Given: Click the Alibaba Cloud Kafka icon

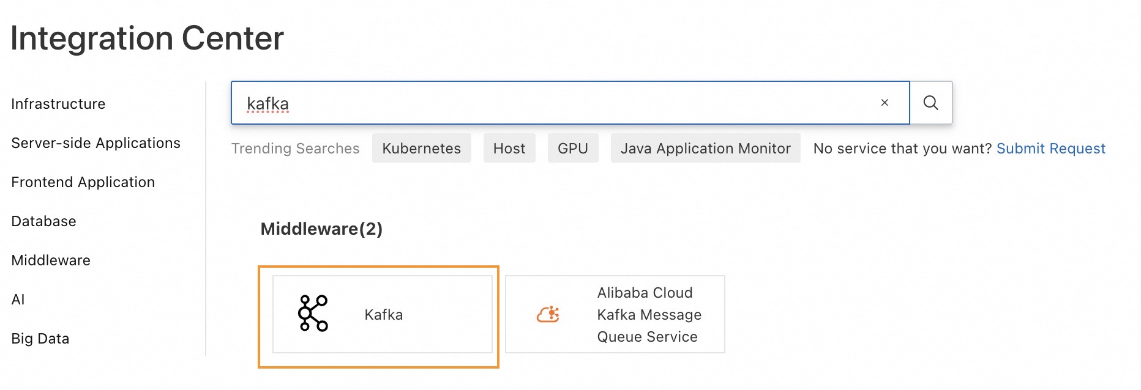Looking at the screenshot, I should (548, 314).
